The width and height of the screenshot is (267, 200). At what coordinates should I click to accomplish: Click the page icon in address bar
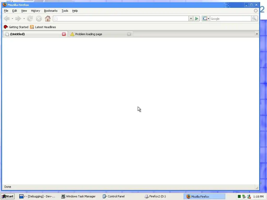pyautogui.click(x=56, y=19)
